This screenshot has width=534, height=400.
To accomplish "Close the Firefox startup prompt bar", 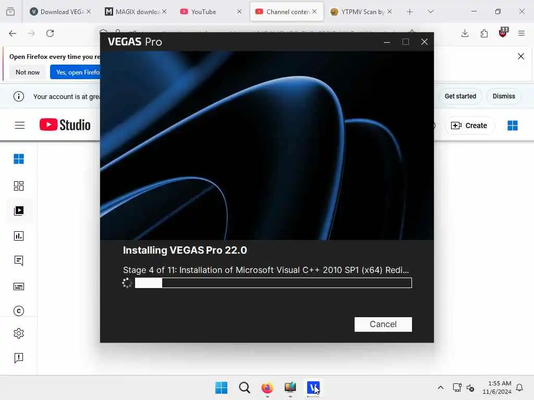I will point(521,56).
